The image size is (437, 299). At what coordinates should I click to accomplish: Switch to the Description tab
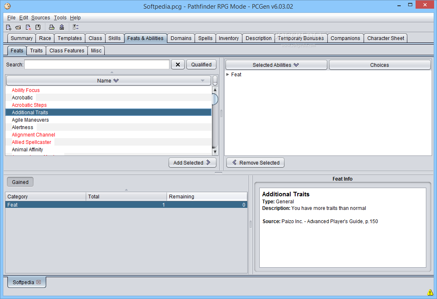(258, 38)
